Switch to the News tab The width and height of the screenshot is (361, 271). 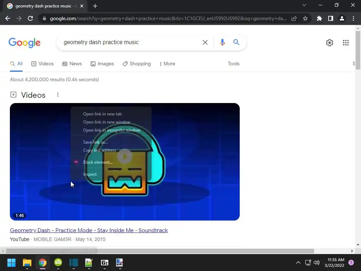tap(72, 64)
